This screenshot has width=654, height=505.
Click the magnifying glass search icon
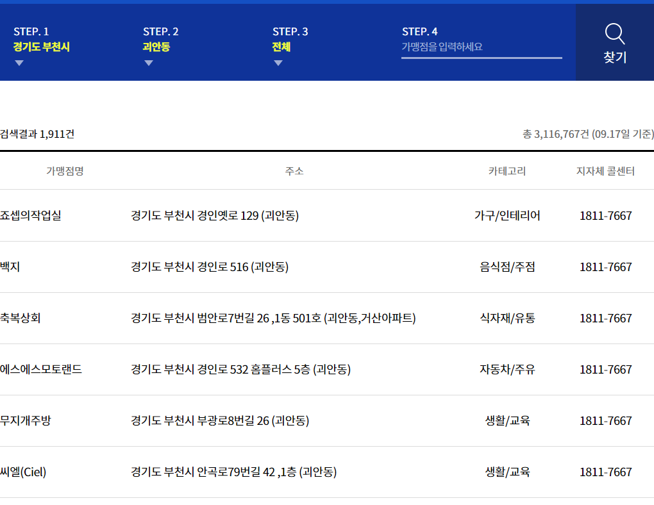click(x=615, y=34)
